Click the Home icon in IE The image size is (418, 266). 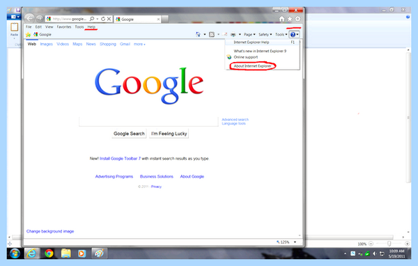[281, 19]
